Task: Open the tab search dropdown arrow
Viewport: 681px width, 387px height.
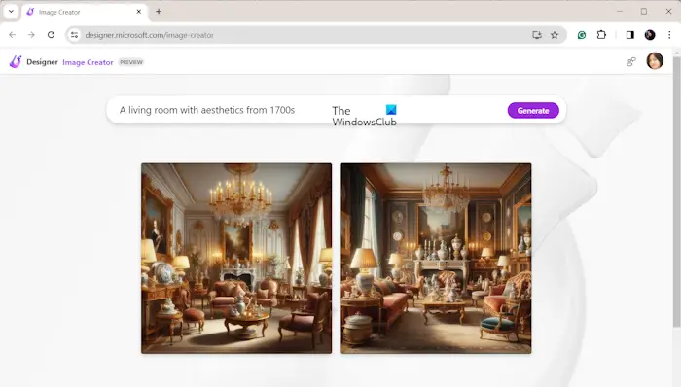Action: point(11,12)
